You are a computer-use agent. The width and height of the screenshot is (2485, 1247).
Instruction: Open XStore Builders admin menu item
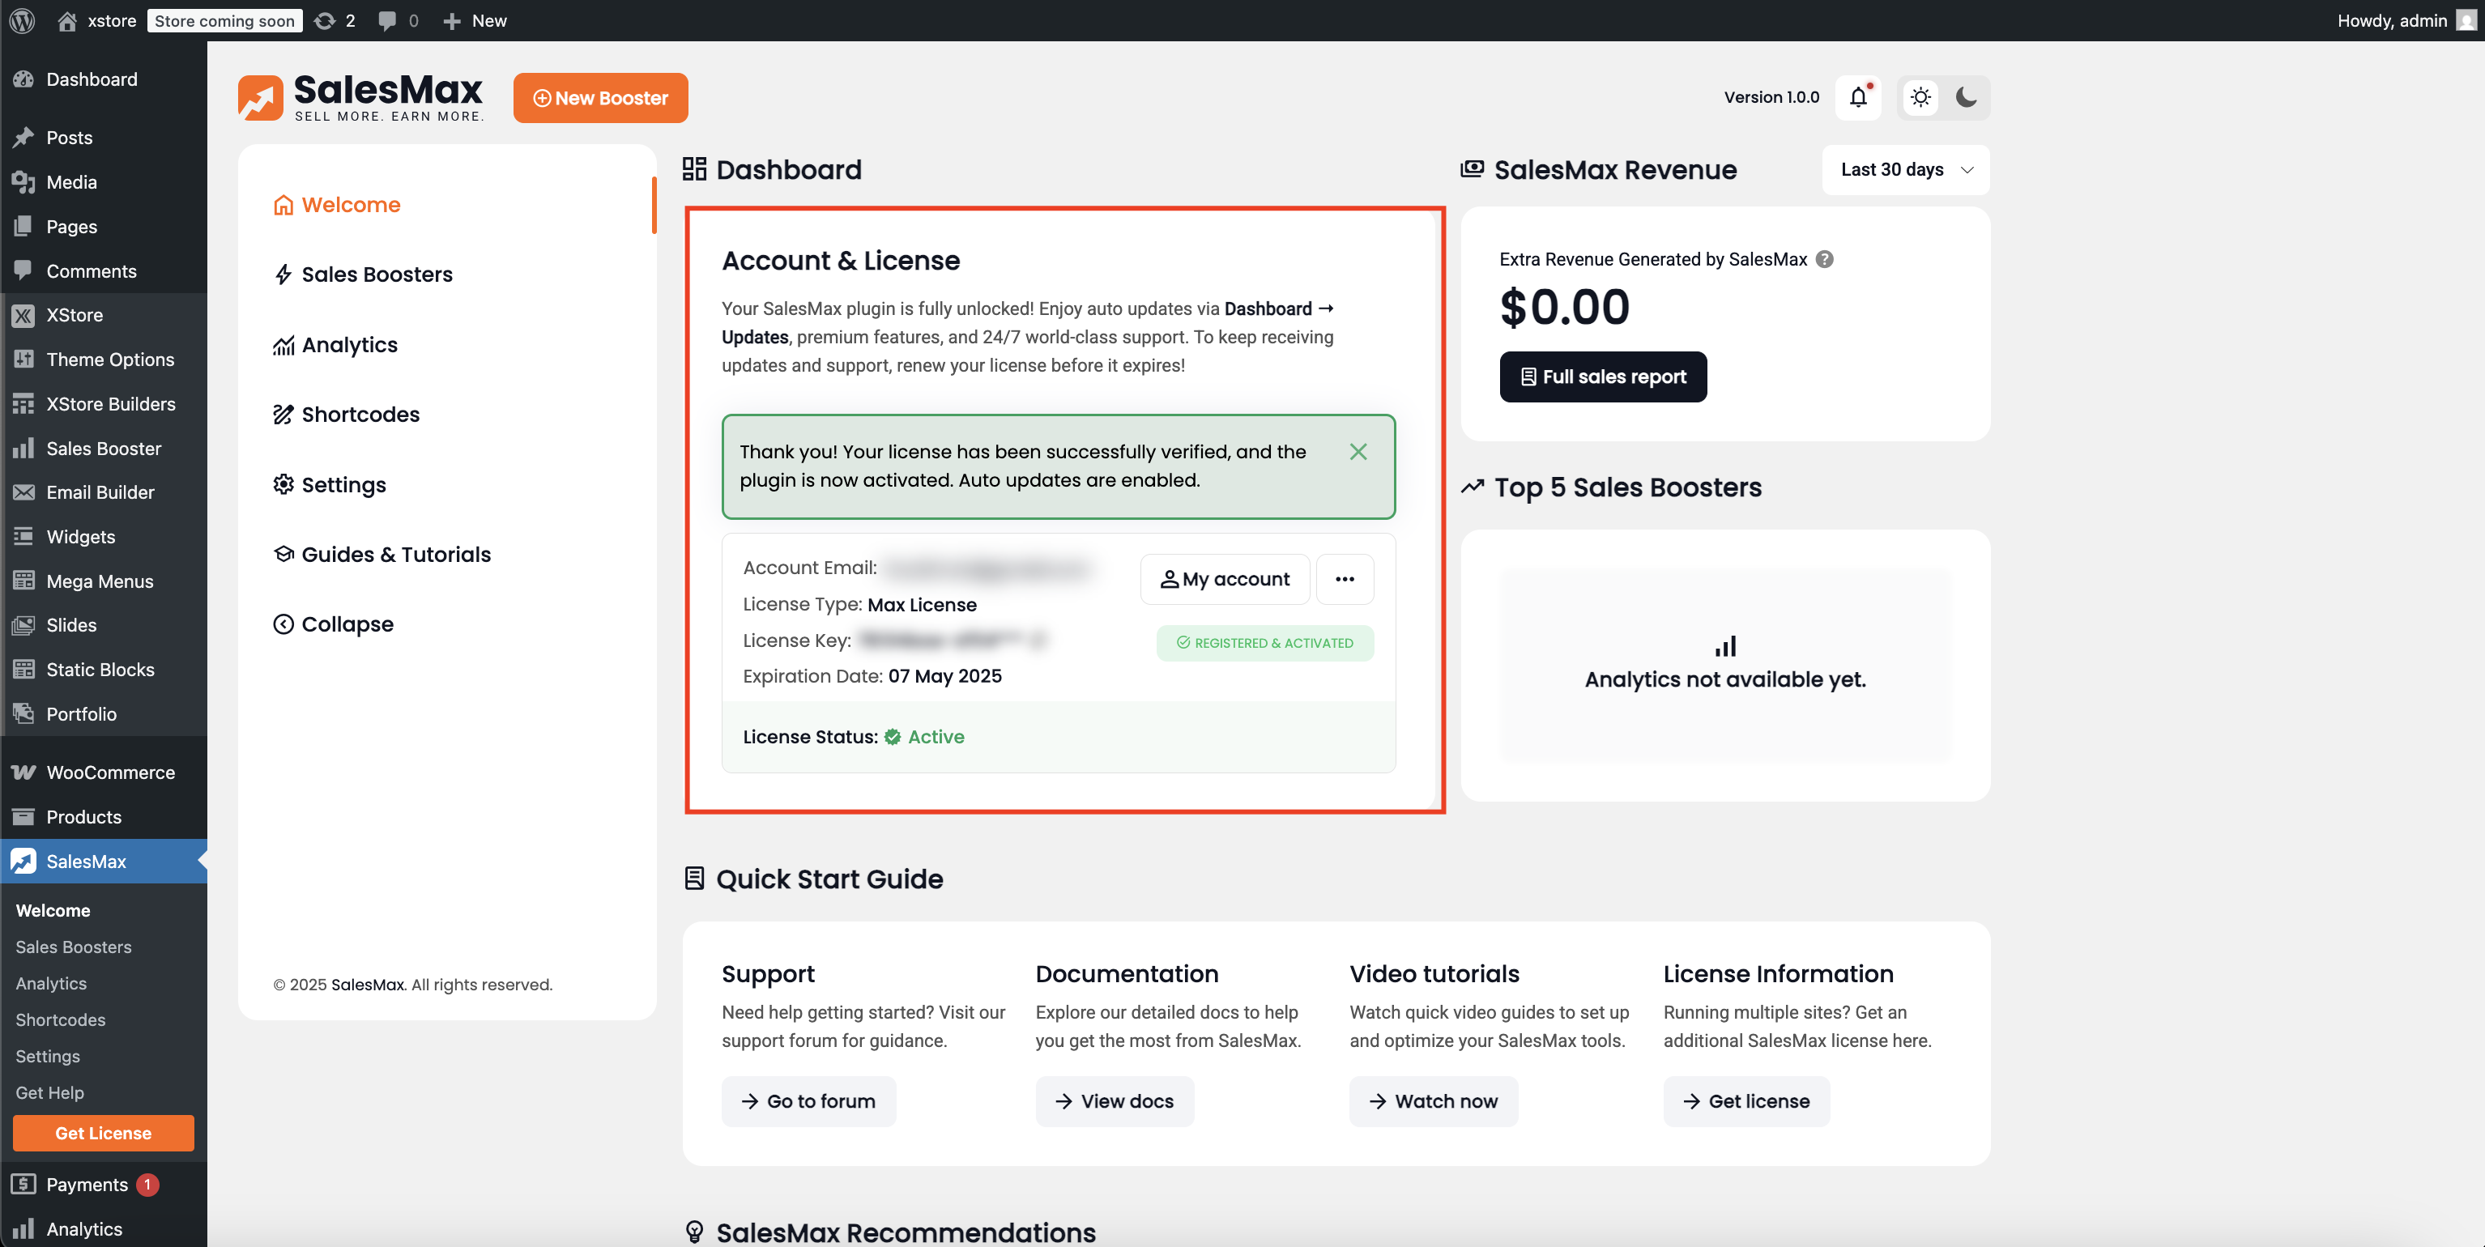coord(110,404)
